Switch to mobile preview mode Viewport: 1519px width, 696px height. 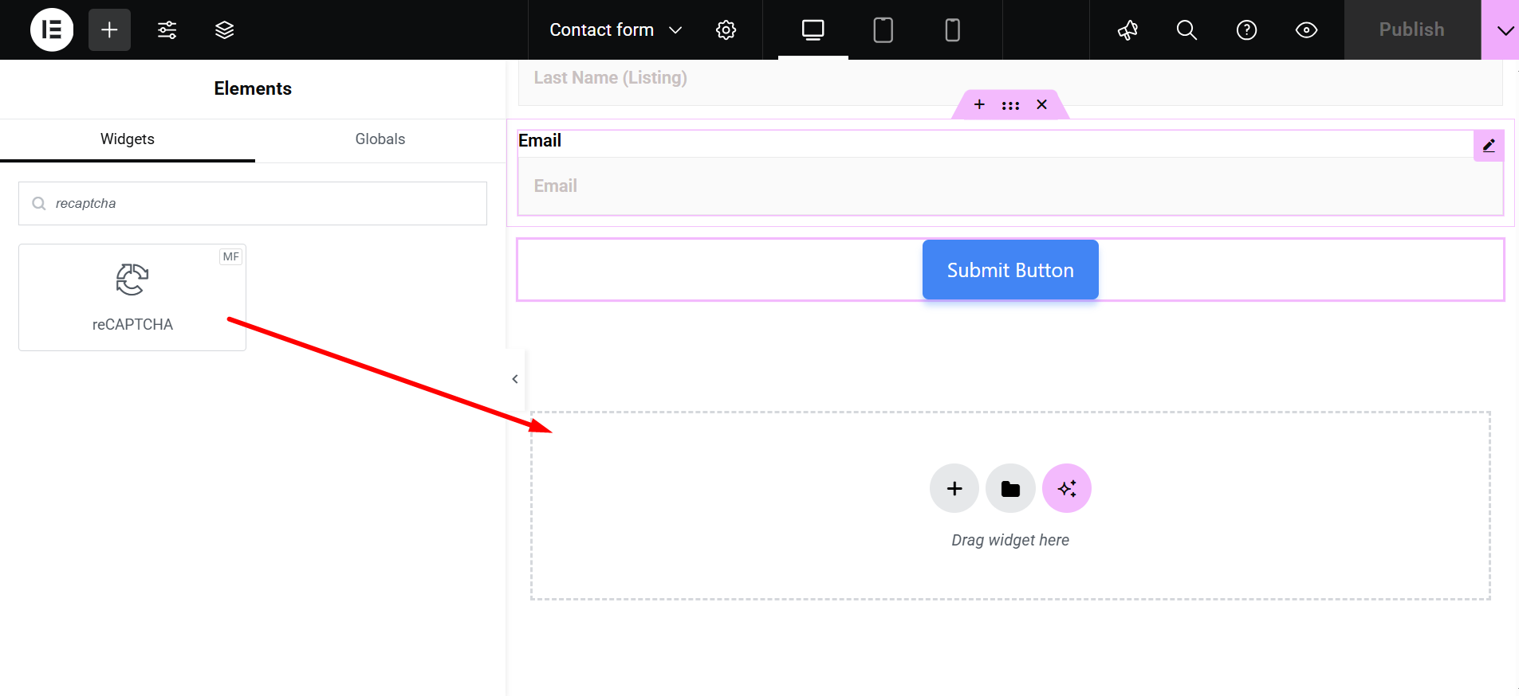[x=952, y=29]
